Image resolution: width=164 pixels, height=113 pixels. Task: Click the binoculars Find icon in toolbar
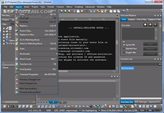(x=87, y=11)
